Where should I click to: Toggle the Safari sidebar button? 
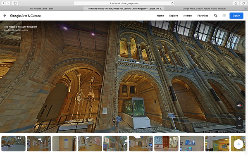coord(15,3)
